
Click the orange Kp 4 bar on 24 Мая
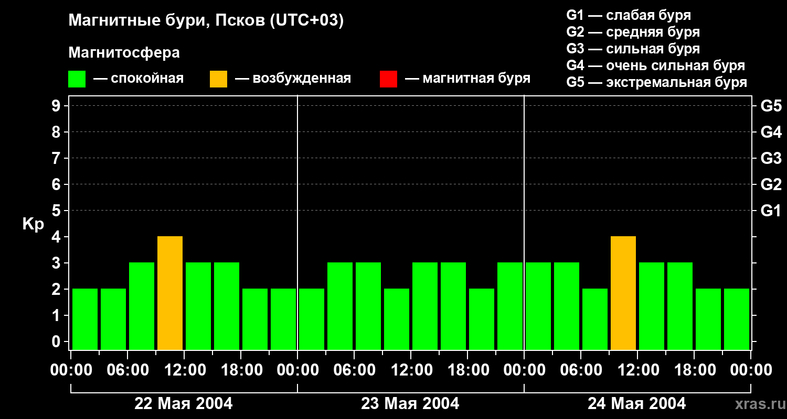(x=623, y=293)
